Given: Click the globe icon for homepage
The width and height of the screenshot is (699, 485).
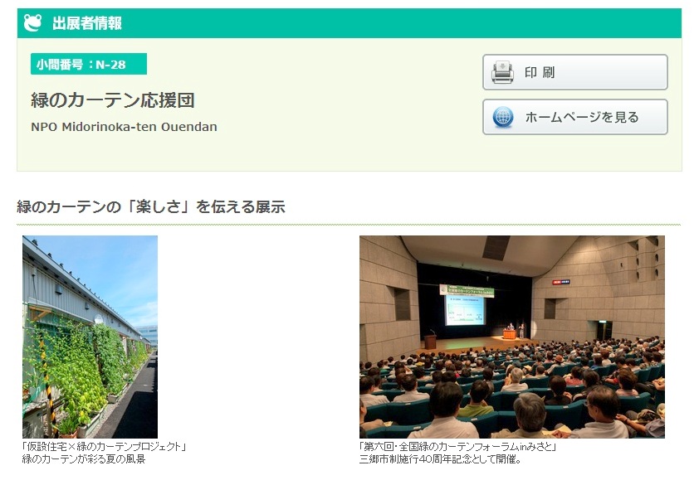Looking at the screenshot, I should point(502,117).
